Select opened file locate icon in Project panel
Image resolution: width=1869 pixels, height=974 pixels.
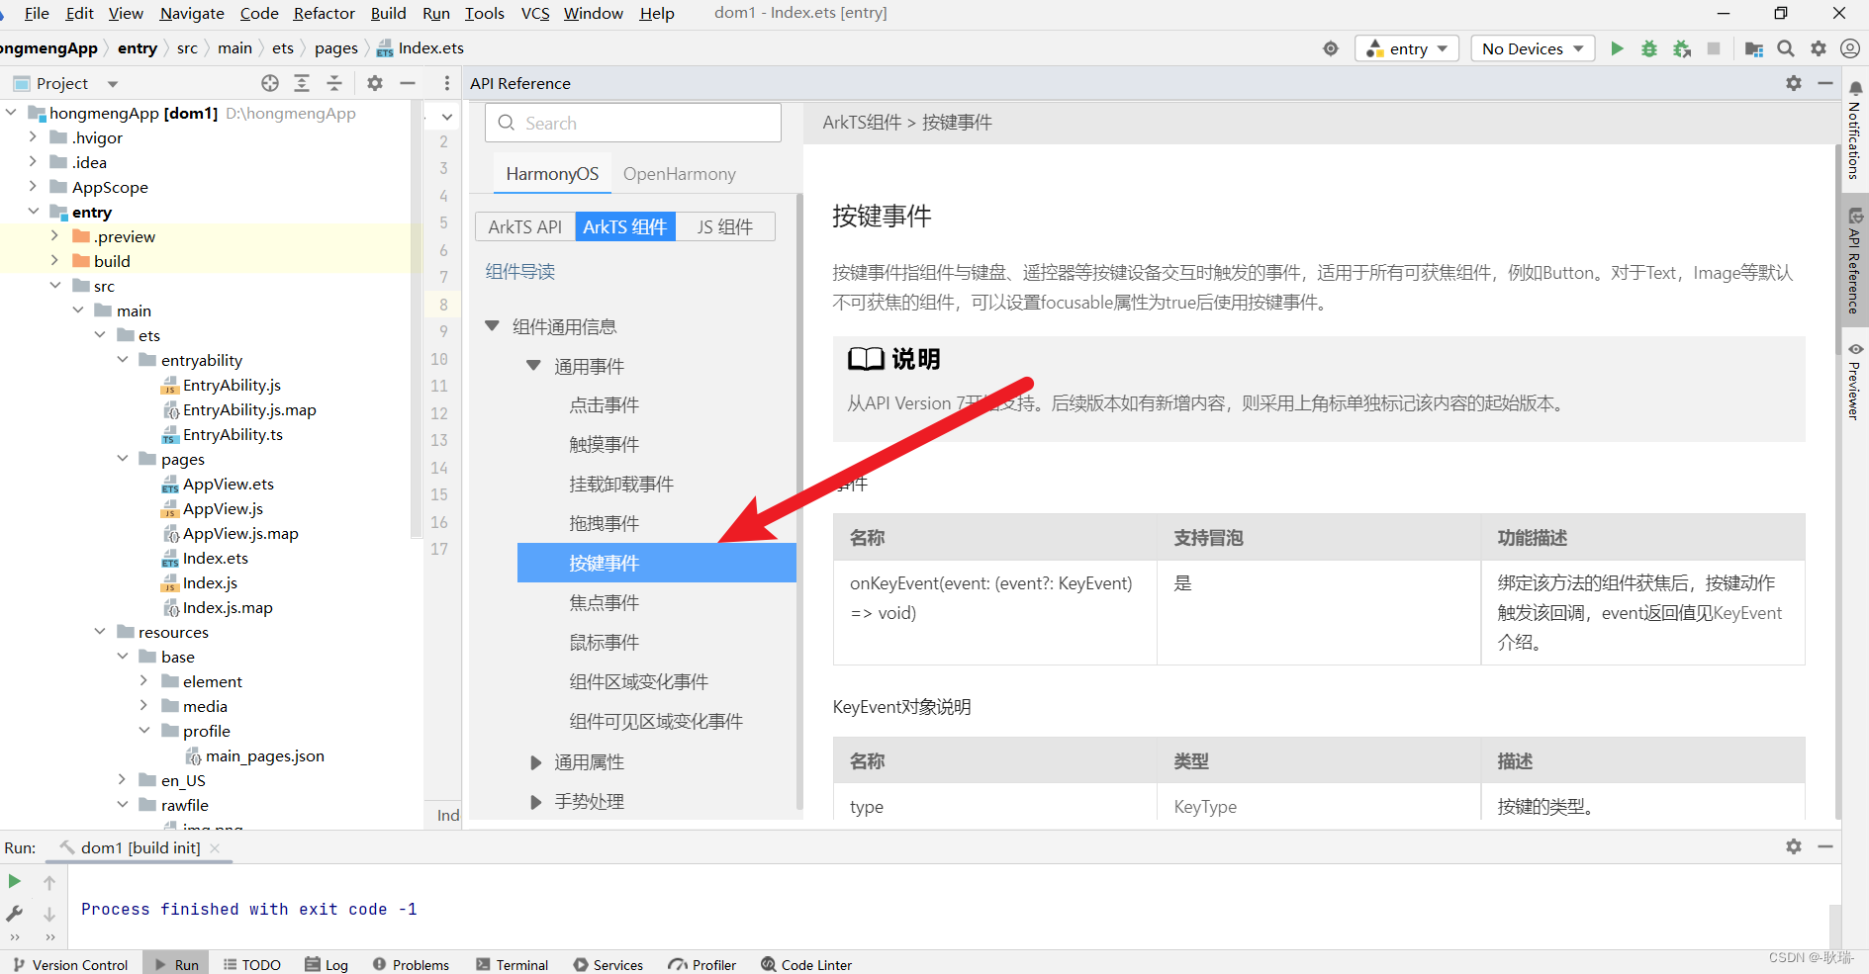(x=270, y=83)
